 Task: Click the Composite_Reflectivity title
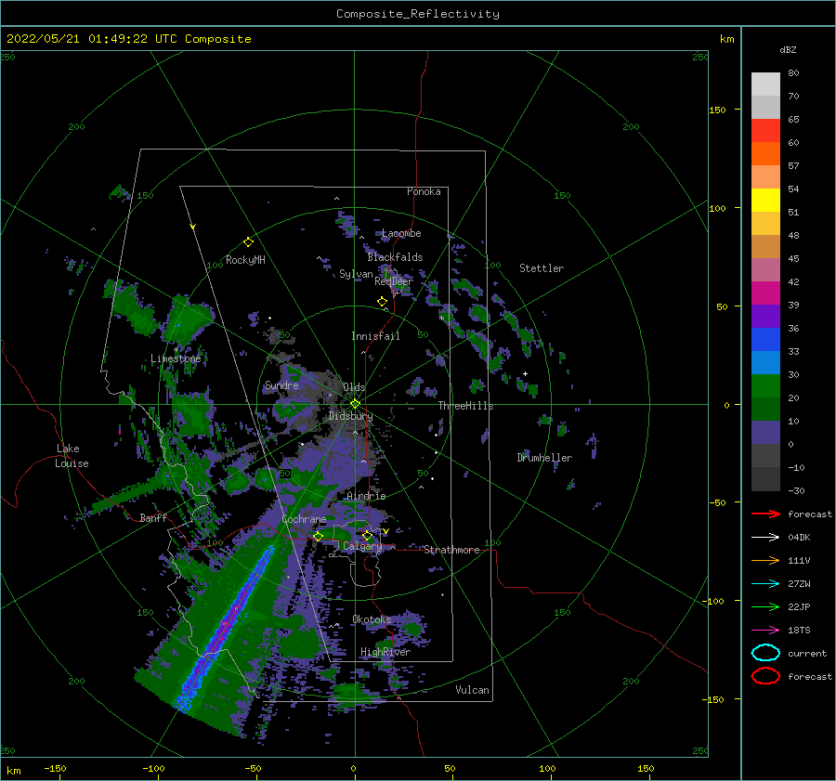pyautogui.click(x=418, y=14)
